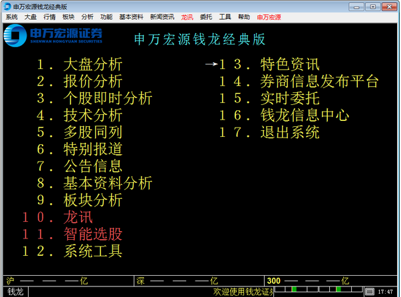Viewport: 401px width, 297px height.
Task: Select 3. 个股即时分析
Action: [x=94, y=98]
